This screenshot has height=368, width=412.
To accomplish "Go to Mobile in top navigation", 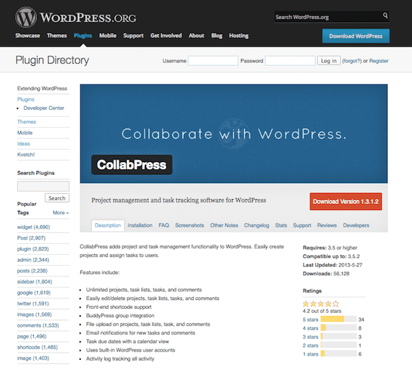I will tap(108, 36).
